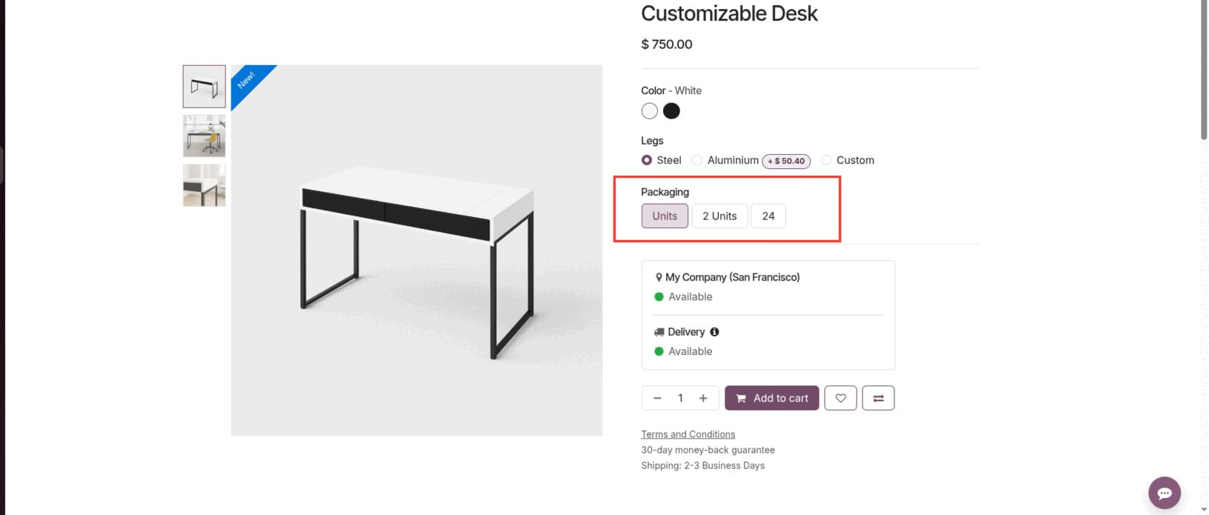
Task: Decrease quantity with minus button
Action: tap(657, 398)
